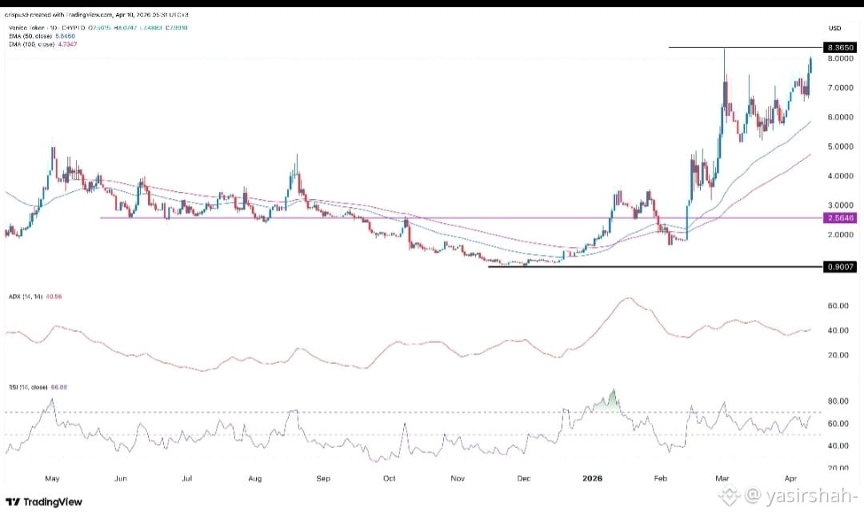Click the 2026 label on time axis
The width and height of the screenshot is (864, 515).
coord(592,479)
